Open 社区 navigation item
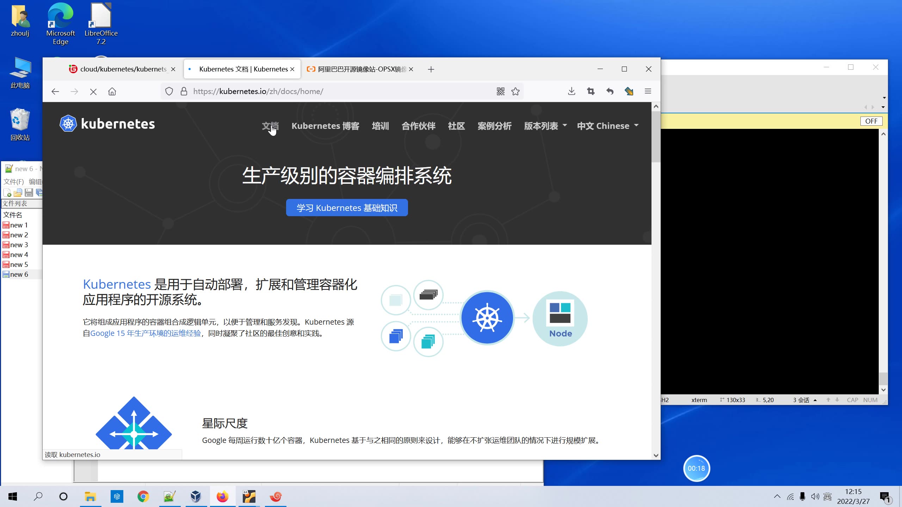Viewport: 902px width, 507px height. [456, 126]
